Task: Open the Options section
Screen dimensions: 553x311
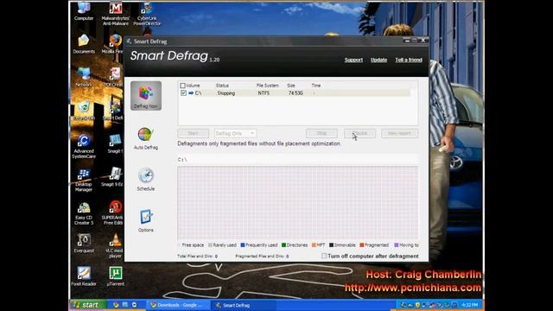Action: pyautogui.click(x=146, y=221)
